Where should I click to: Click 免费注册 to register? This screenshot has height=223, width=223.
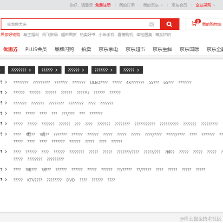[103, 5]
